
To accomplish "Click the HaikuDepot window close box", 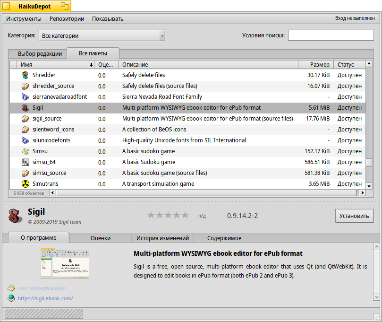I will (6, 6).
